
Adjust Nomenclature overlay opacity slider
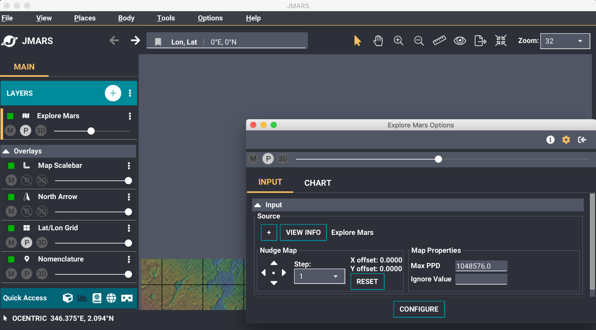click(128, 274)
